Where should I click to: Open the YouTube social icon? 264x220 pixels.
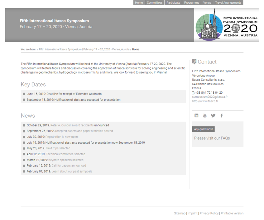click(205, 115)
